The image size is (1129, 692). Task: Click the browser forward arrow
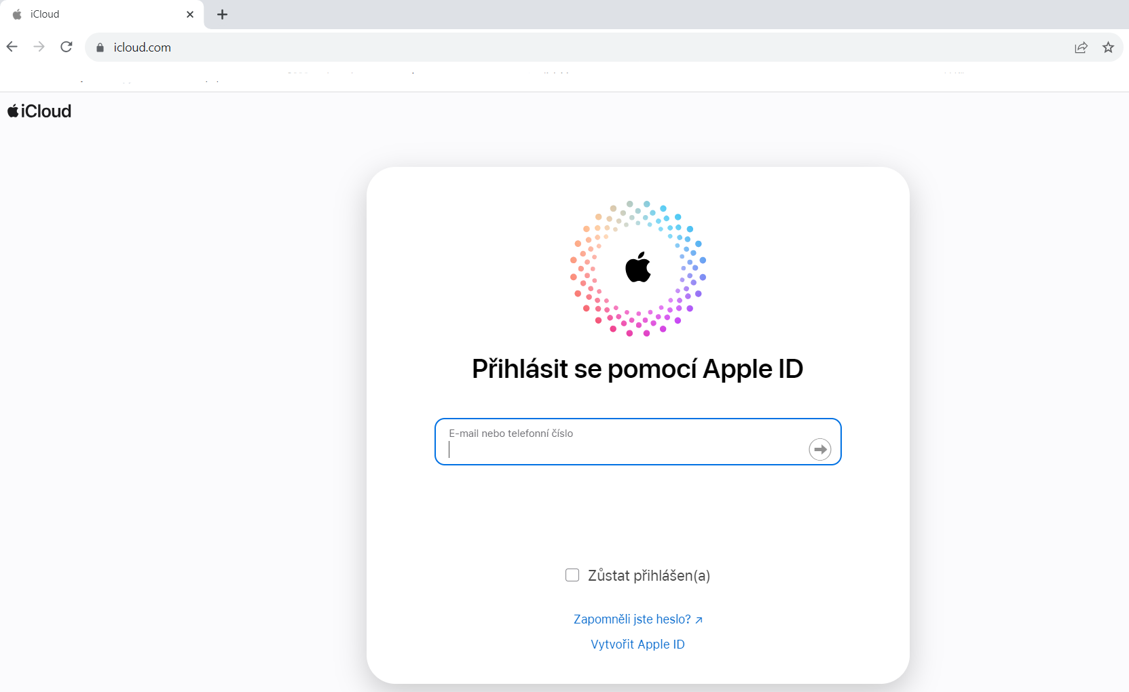[39, 47]
